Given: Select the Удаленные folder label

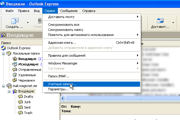Looking at the screenshot, I should click(x=27, y=75).
